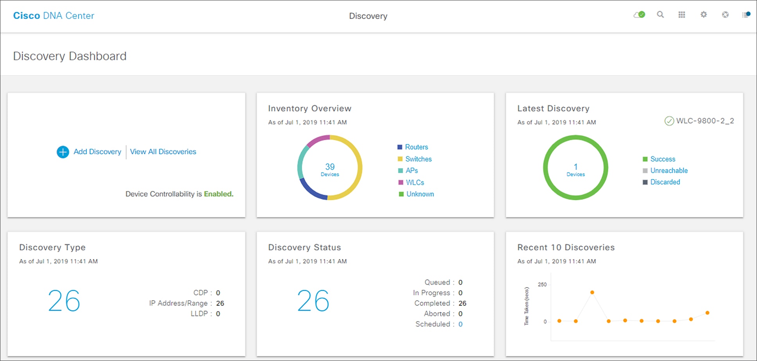Open View All Discoveries link
Image resolution: width=757 pixels, height=361 pixels.
[163, 152]
